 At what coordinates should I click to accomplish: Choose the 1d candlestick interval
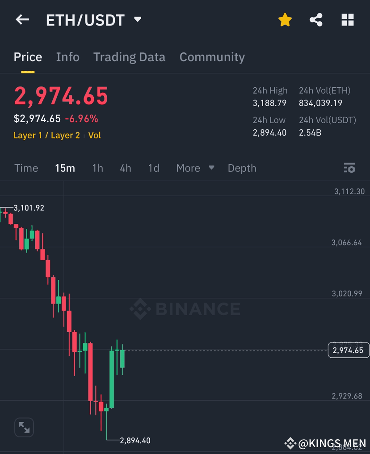(152, 168)
